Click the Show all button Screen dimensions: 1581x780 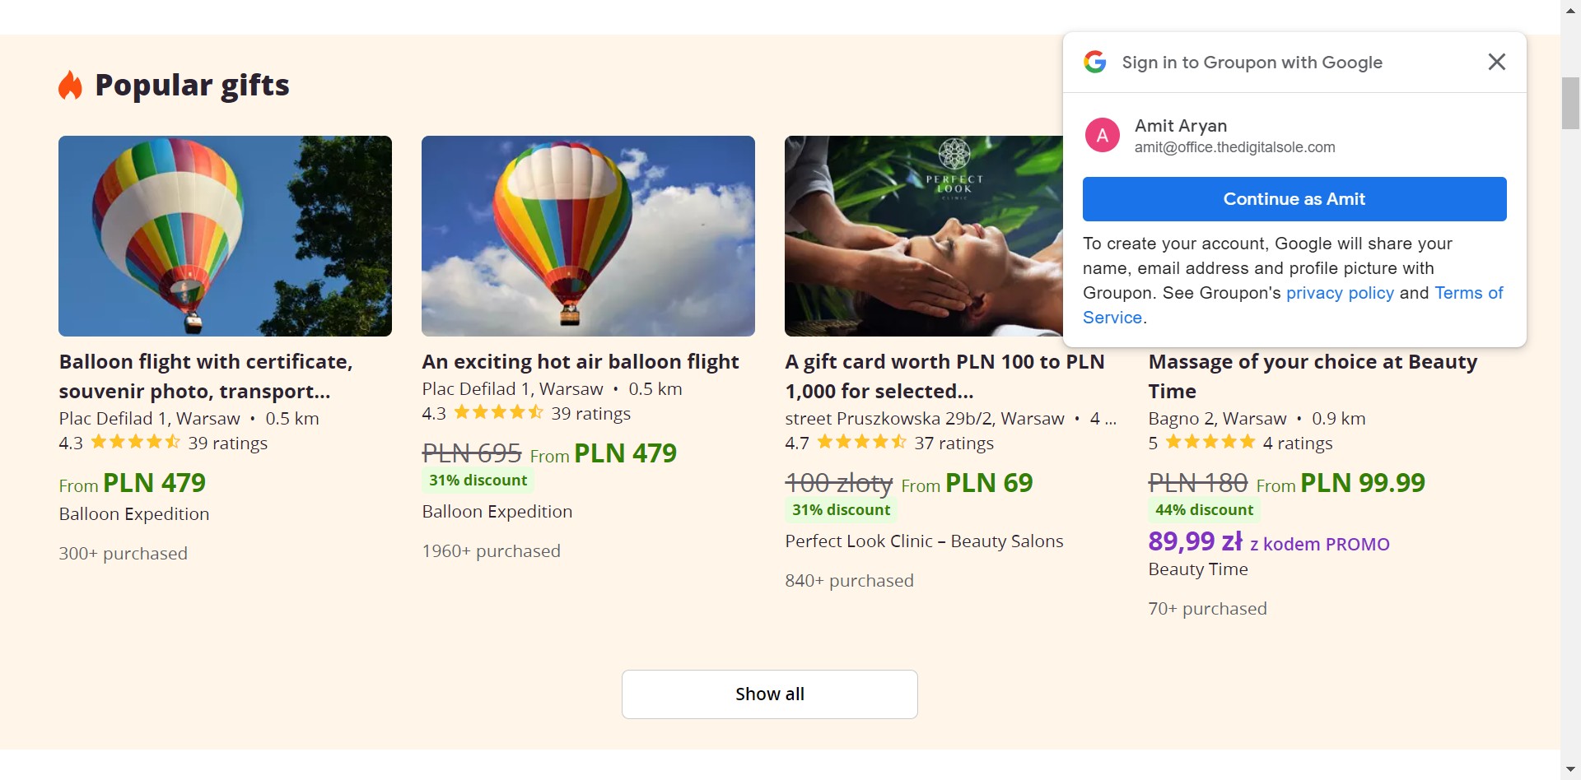tap(769, 694)
